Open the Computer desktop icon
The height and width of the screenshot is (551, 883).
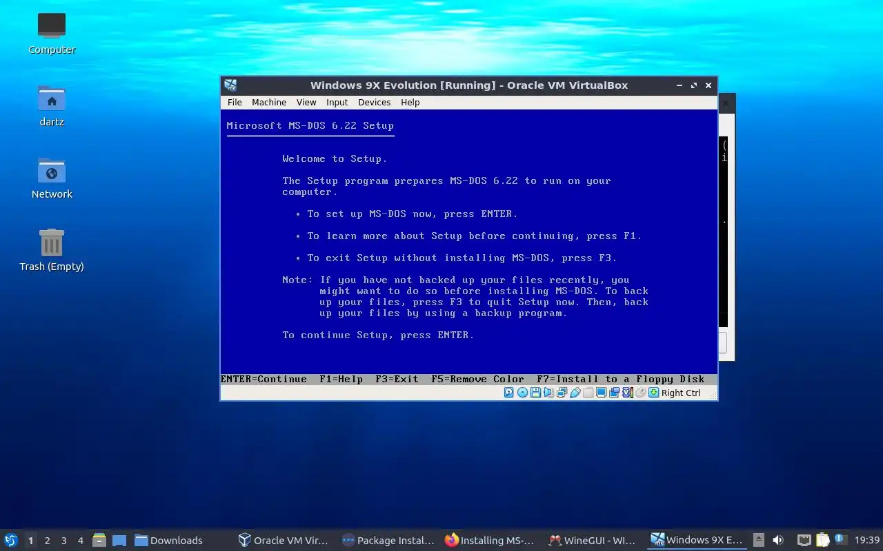click(52, 33)
